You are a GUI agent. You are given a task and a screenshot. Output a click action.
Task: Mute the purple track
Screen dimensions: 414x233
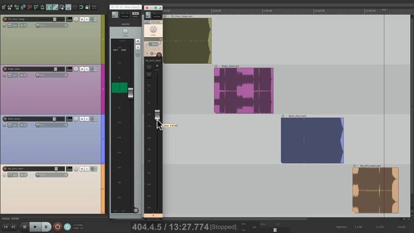82,69
